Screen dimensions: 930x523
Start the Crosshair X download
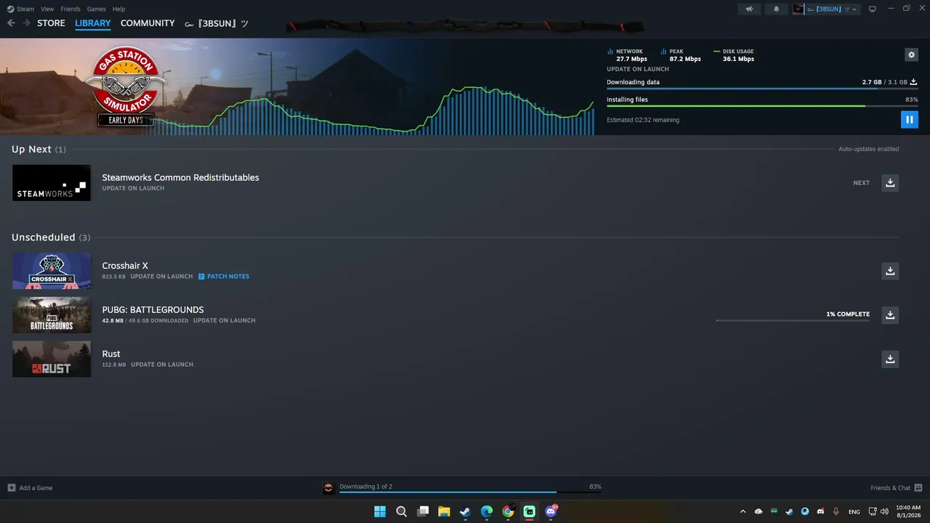(x=890, y=271)
